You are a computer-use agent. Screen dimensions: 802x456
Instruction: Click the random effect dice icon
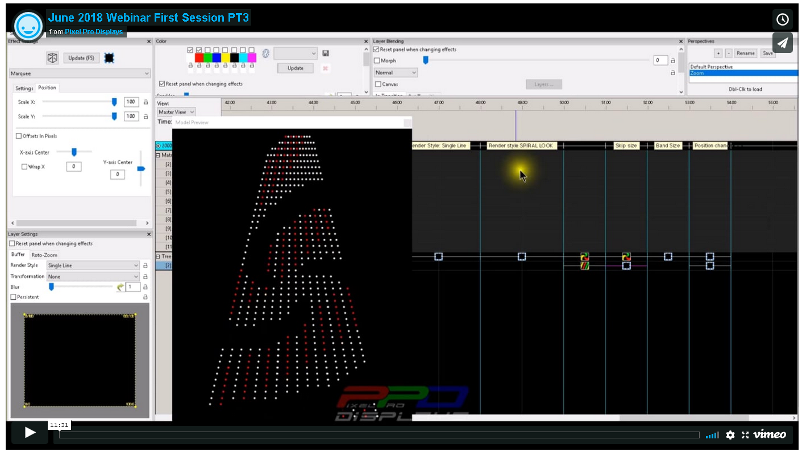tap(52, 58)
